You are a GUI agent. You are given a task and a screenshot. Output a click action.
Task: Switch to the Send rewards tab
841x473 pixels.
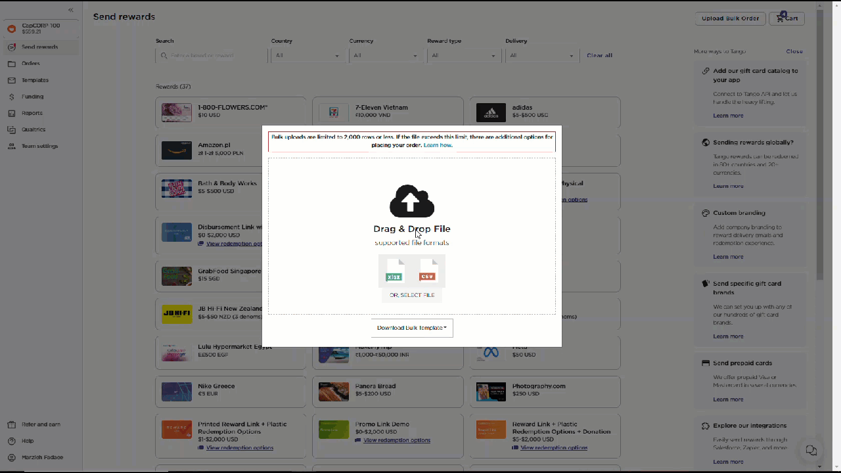(x=39, y=47)
